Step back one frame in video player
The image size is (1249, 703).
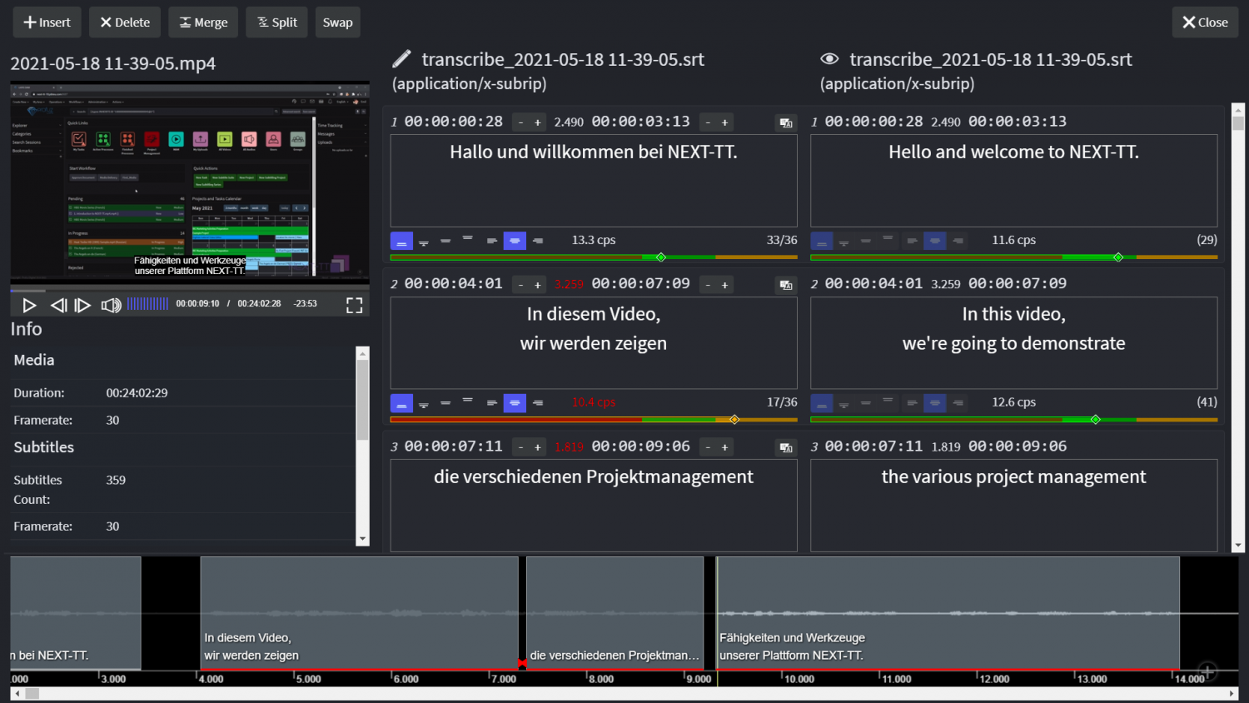pyautogui.click(x=58, y=306)
